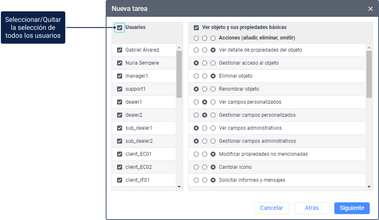Proceed with the Siguiente button

[x=352, y=208]
